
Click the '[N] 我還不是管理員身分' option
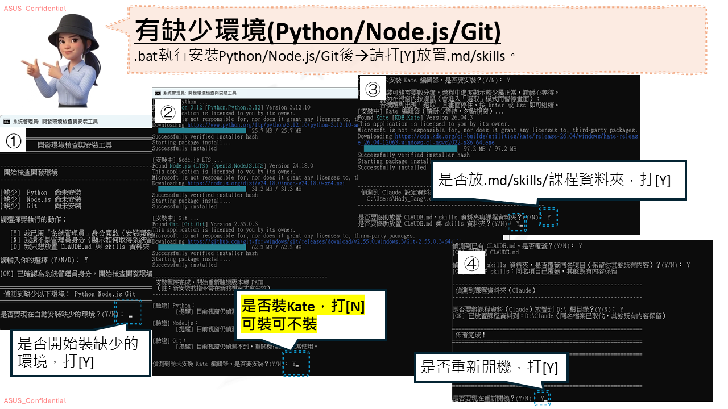81,240
